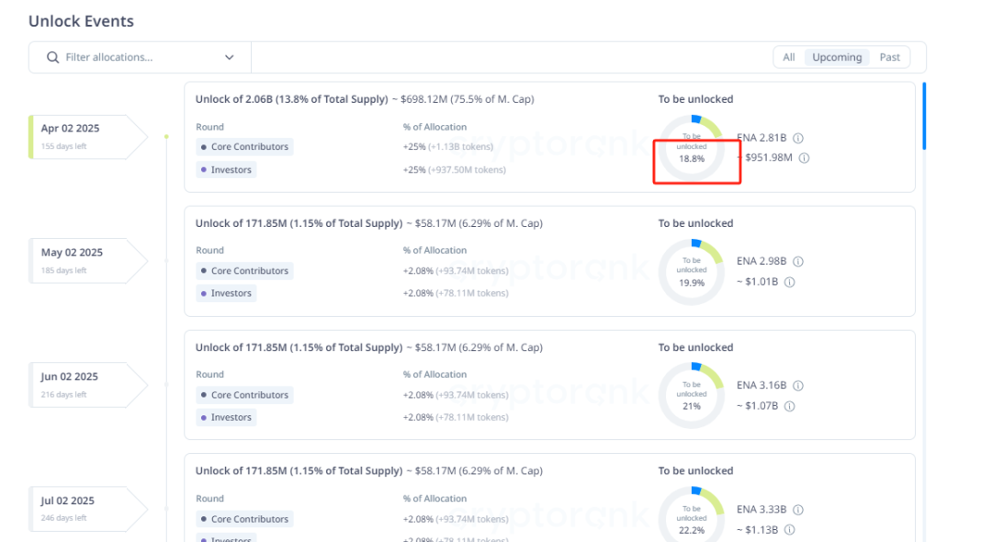
Task: Select the May 02 2025 date marker
Action: coord(87,261)
